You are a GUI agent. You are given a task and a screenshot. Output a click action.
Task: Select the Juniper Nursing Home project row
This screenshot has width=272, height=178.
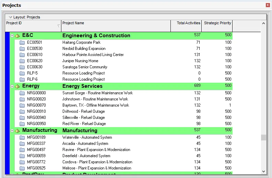[80, 61]
